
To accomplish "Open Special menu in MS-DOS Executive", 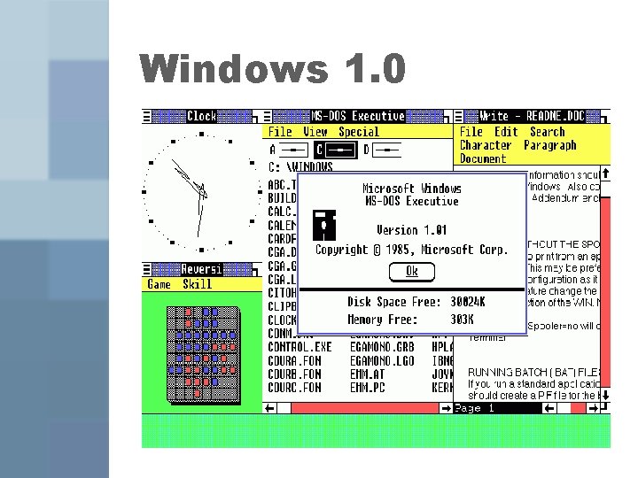I will point(359,132).
